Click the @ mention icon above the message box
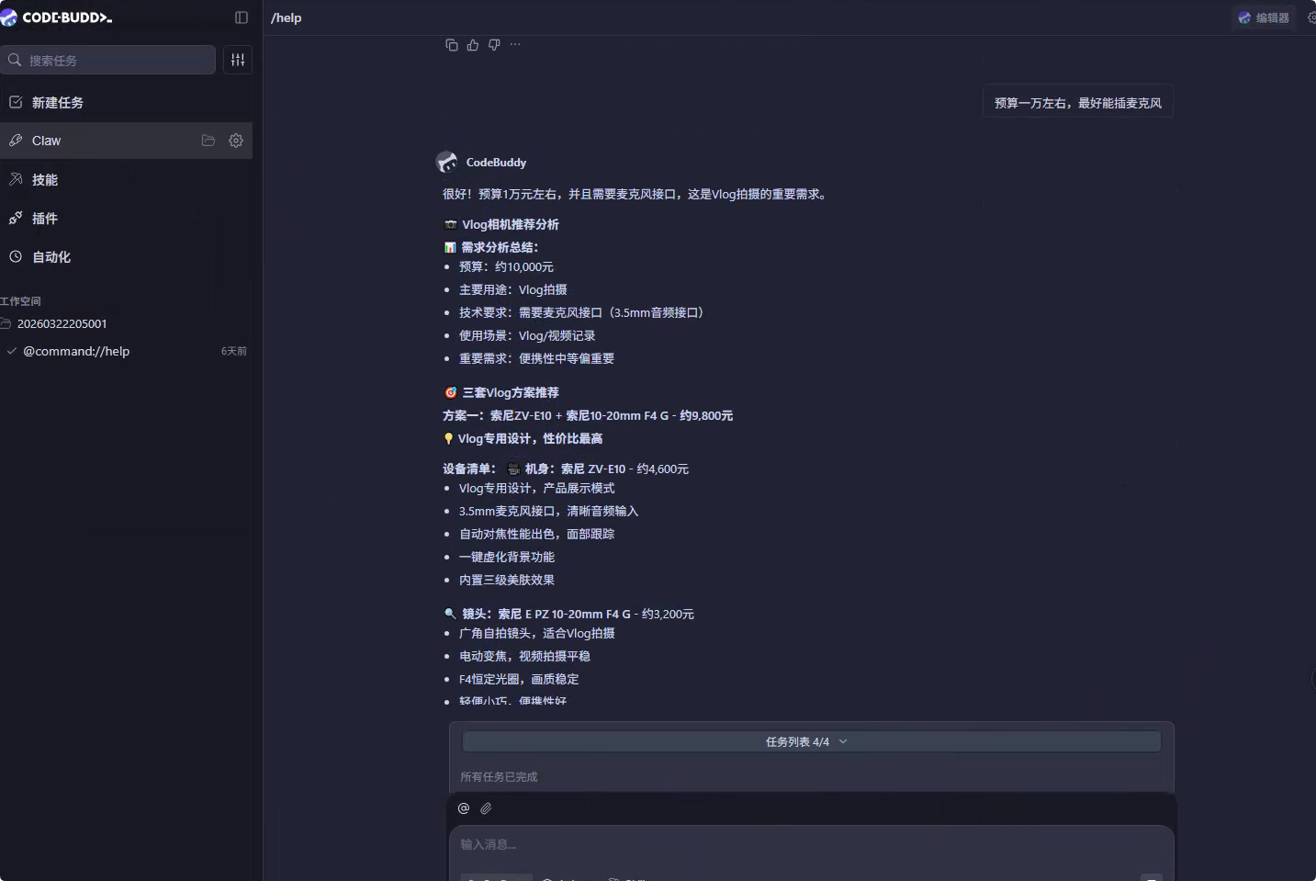 coord(464,808)
